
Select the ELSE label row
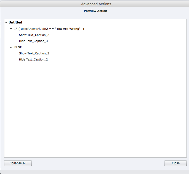point(18,47)
